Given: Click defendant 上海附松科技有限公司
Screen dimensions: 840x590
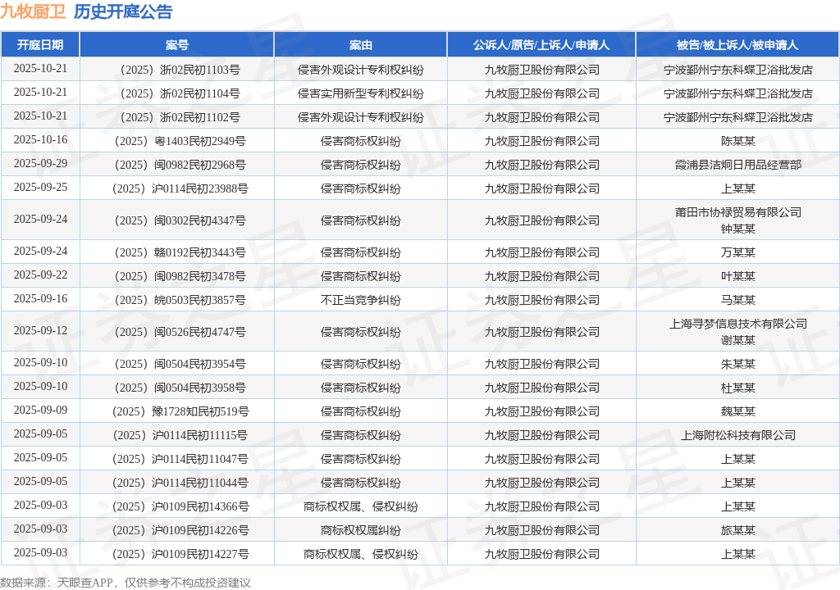Looking at the screenshot, I should pos(737,435).
